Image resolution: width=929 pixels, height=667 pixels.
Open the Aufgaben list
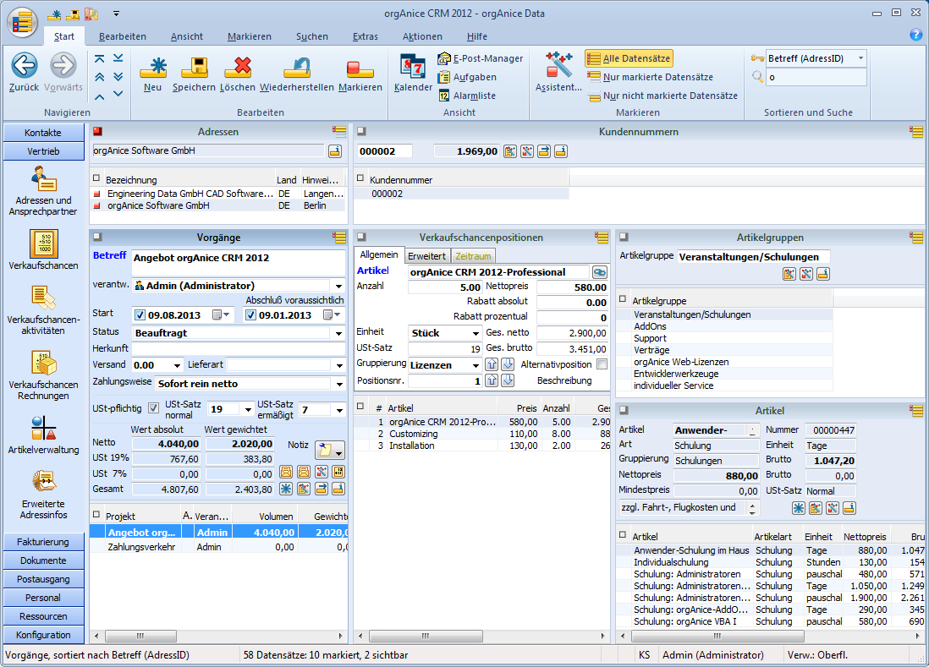(x=467, y=77)
